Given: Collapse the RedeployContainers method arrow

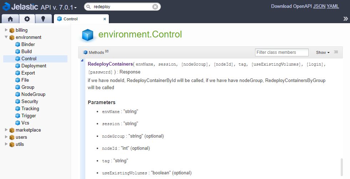Looking at the screenshot, I should pos(82,61).
